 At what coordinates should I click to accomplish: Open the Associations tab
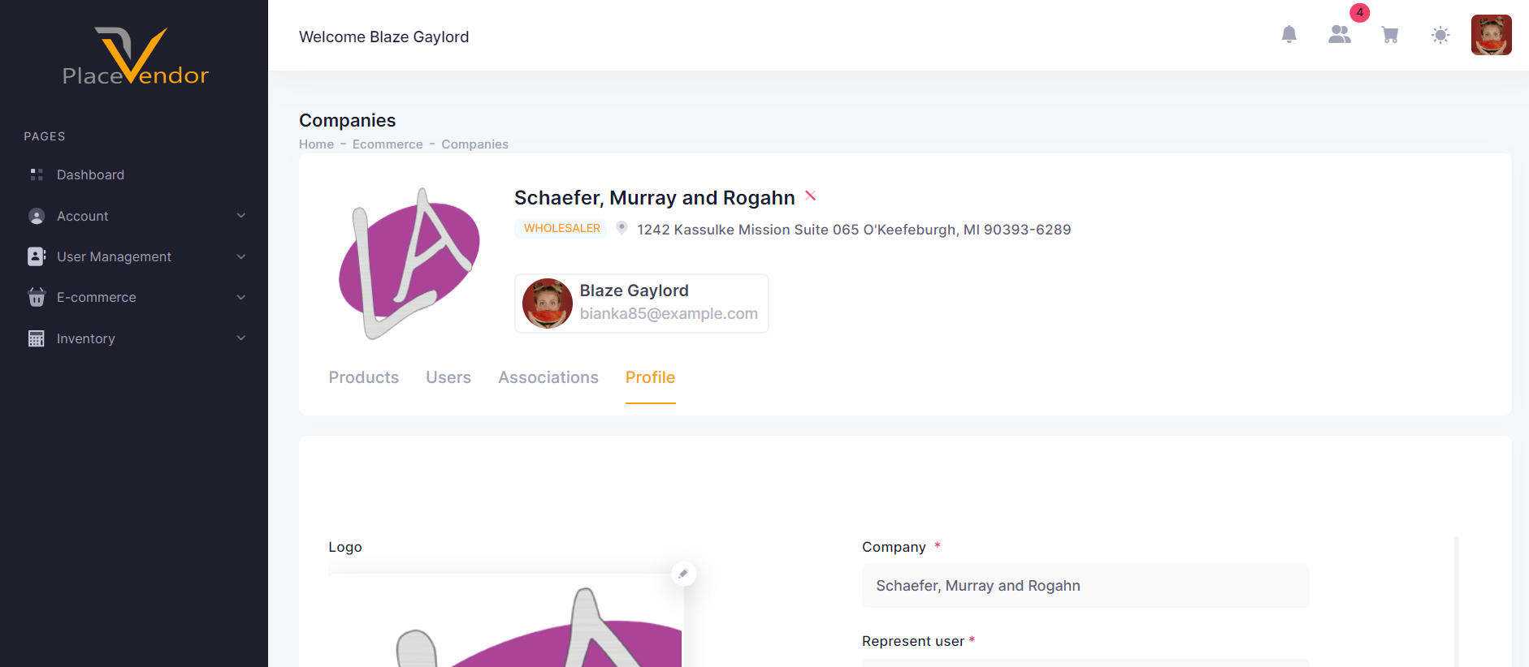548,377
